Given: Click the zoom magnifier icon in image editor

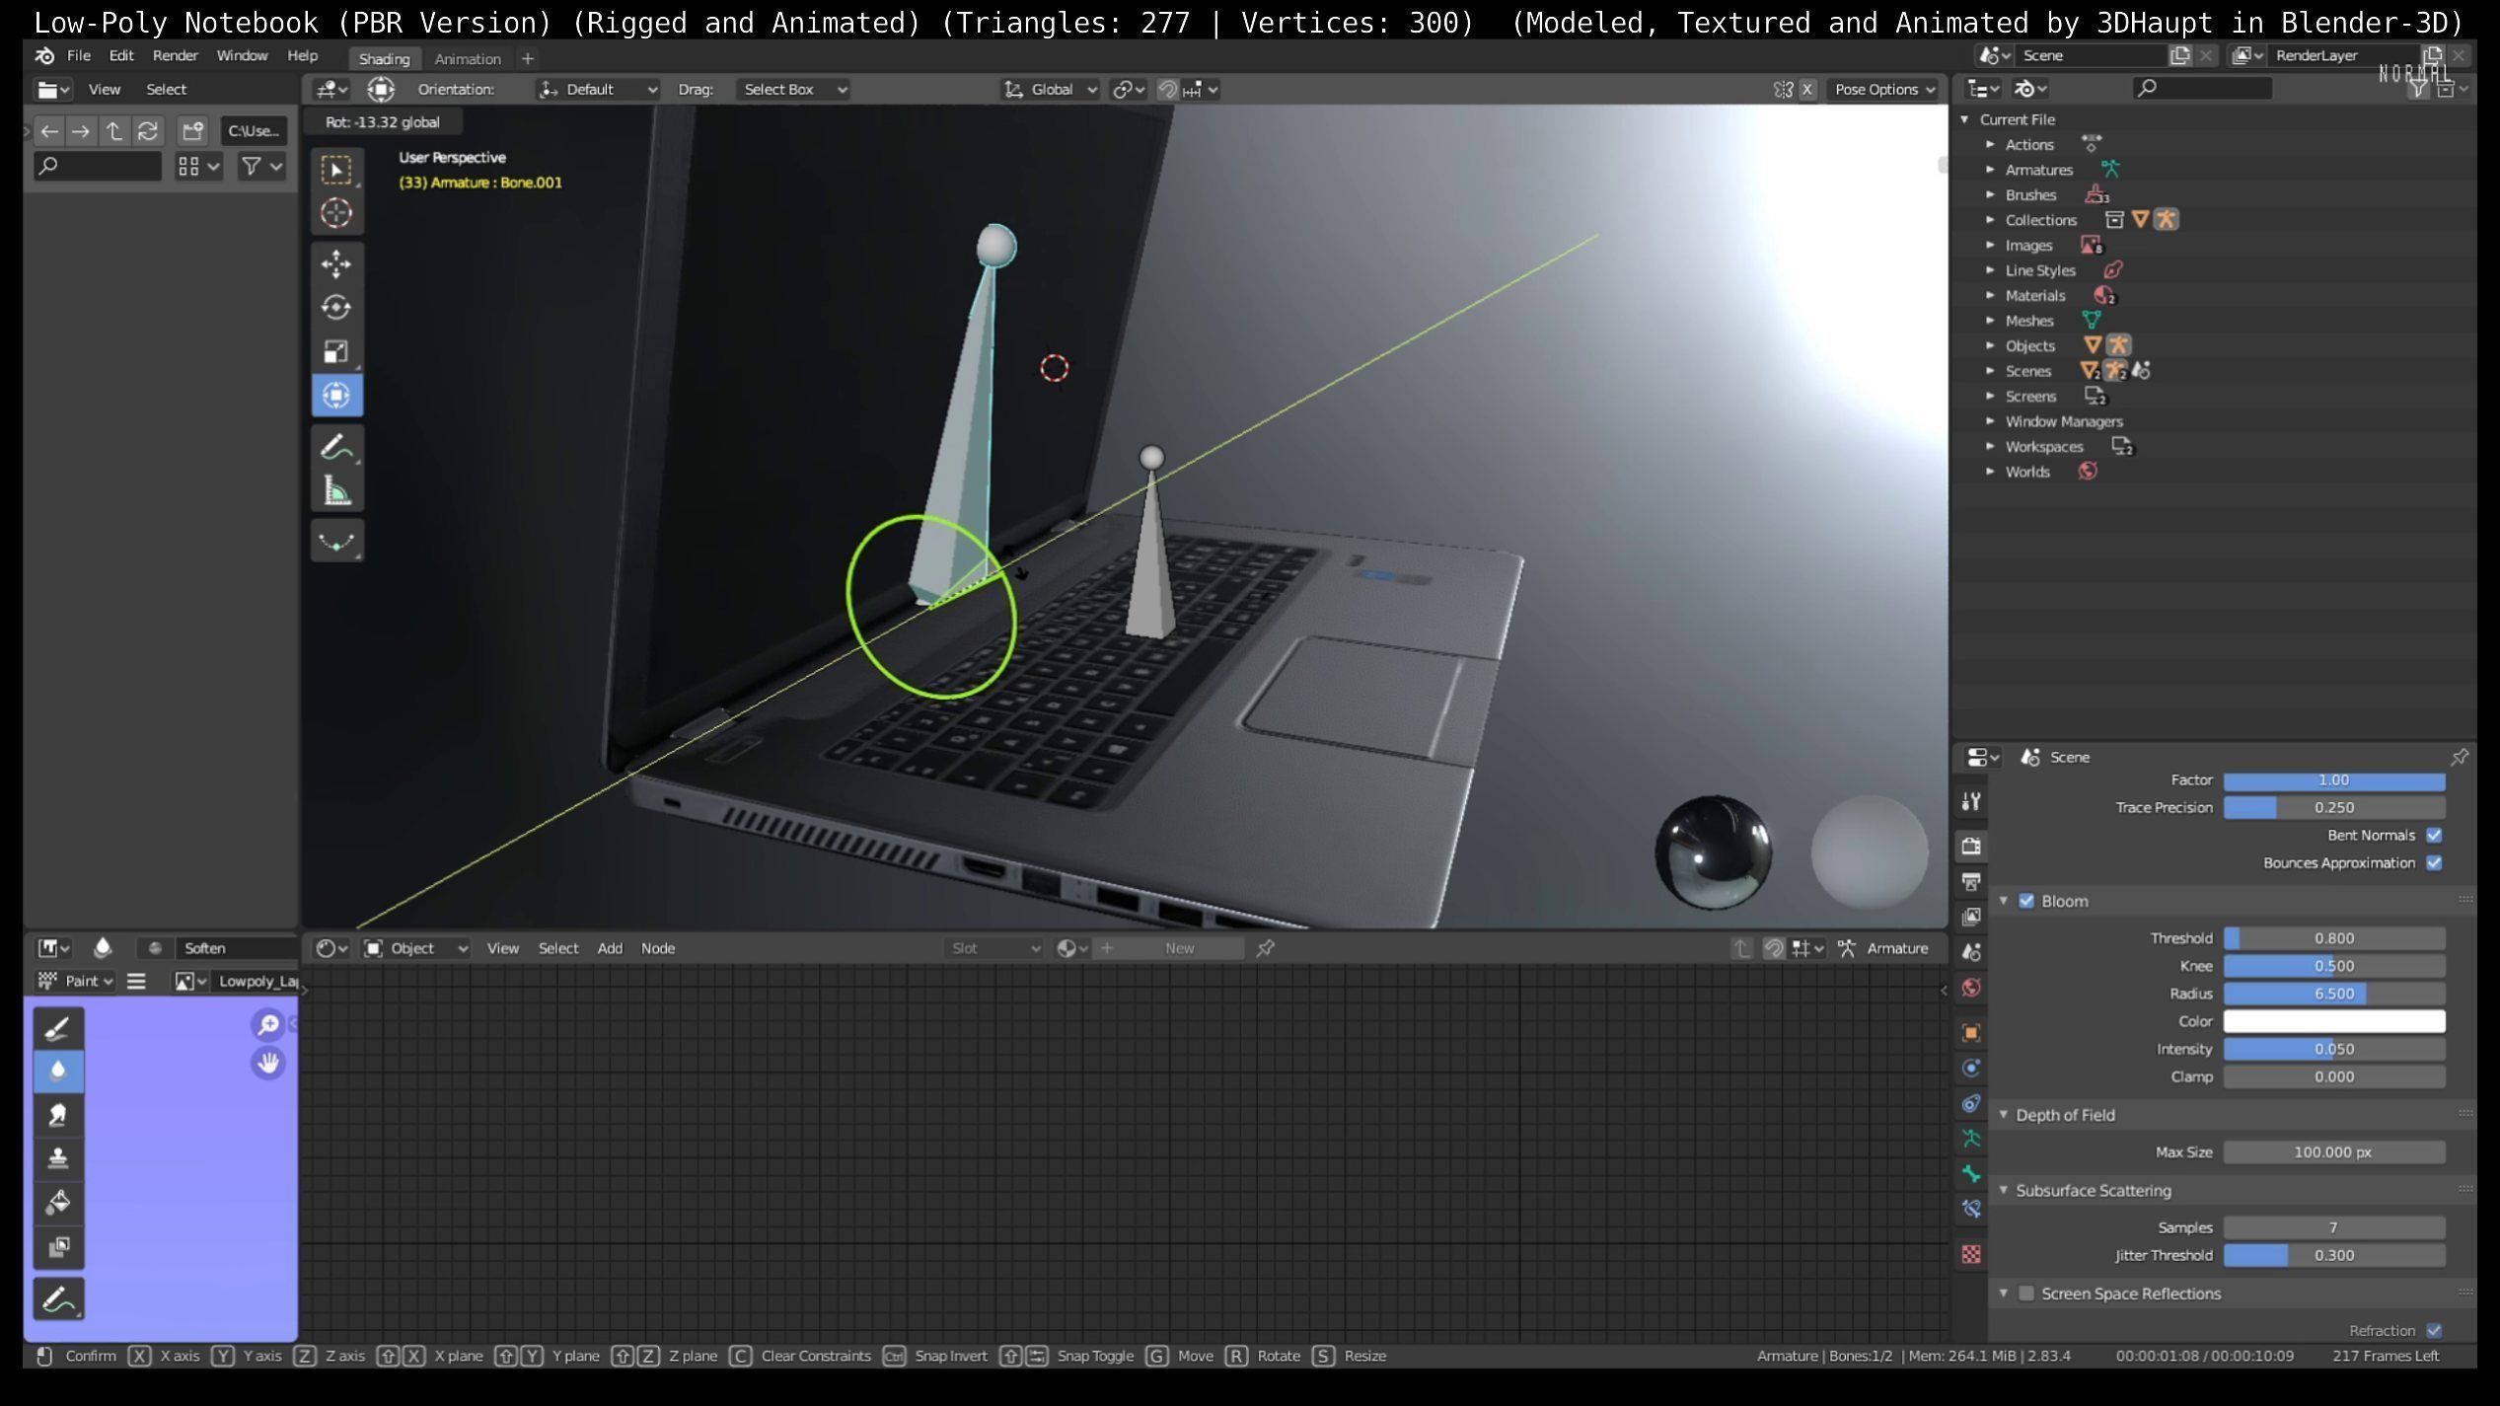Looking at the screenshot, I should tap(267, 1025).
